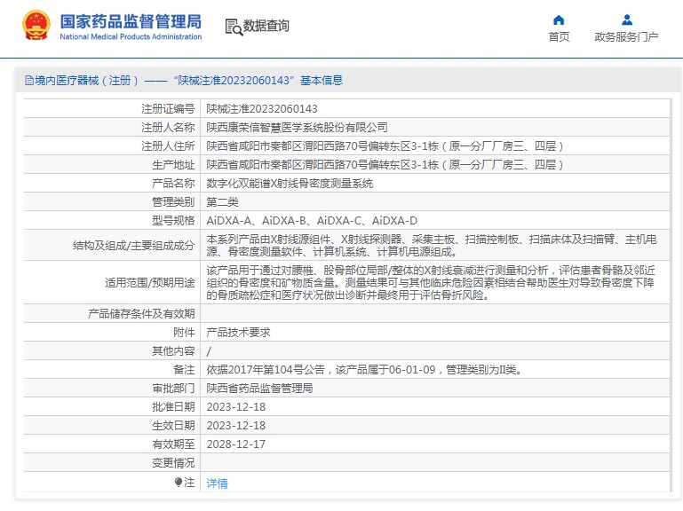Click the 首页 house icon

(x=558, y=20)
